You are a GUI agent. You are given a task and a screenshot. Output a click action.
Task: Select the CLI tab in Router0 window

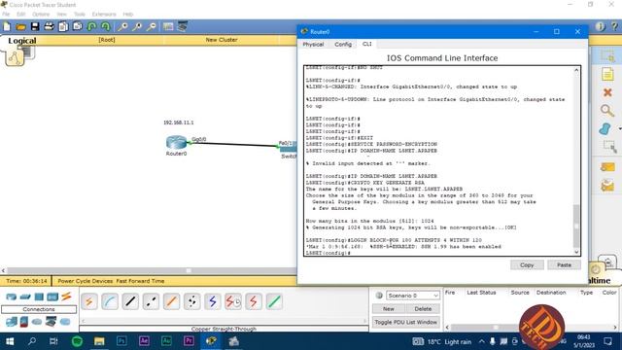367,44
